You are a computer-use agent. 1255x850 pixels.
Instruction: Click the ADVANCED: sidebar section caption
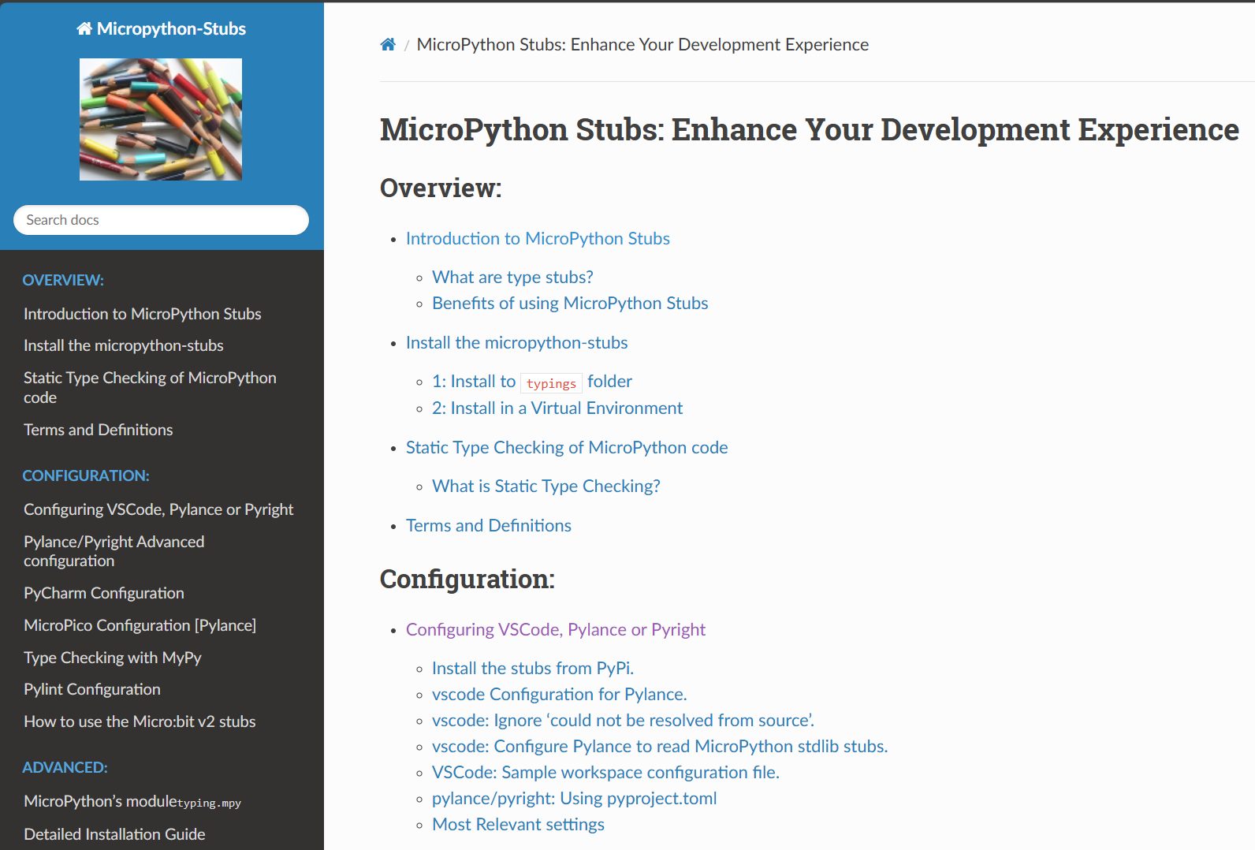tap(65, 768)
